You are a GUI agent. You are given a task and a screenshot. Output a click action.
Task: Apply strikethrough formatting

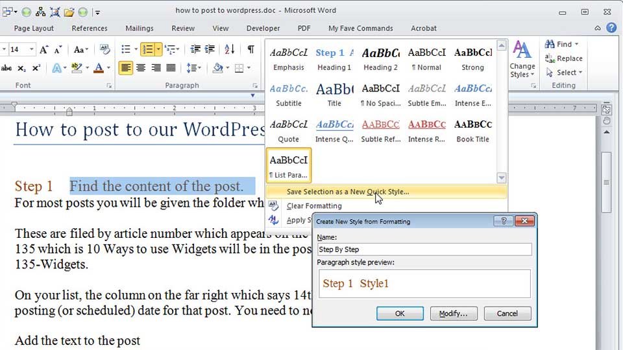point(6,68)
